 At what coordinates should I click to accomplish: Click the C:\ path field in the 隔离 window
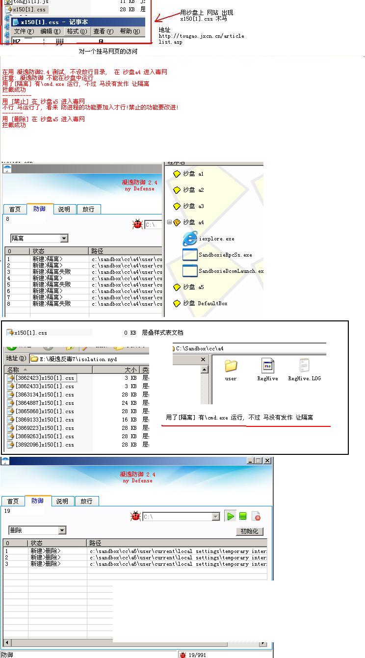point(153,225)
